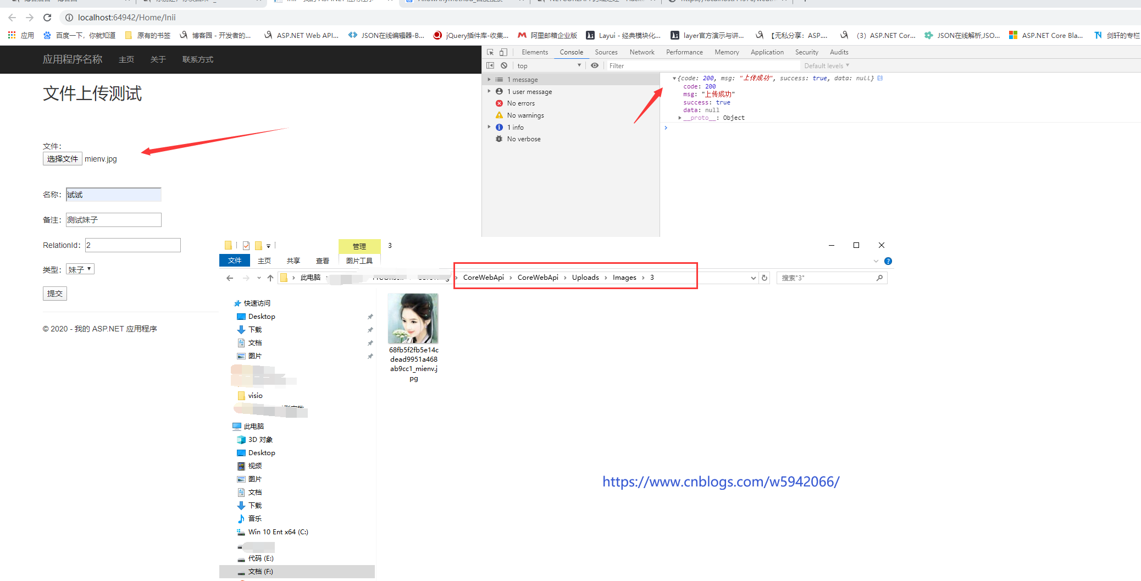
Task: Go up one folder in File Explorer
Action: (270, 278)
